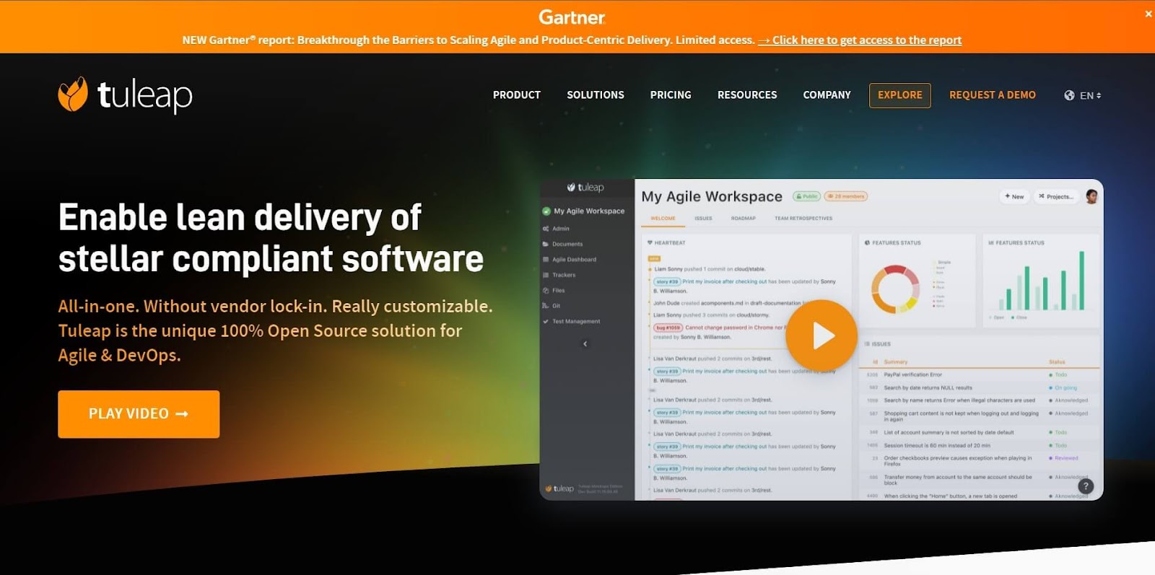This screenshot has height=575, width=1155.
Task: Click the Test Management checkmark icon
Action: 546,322
